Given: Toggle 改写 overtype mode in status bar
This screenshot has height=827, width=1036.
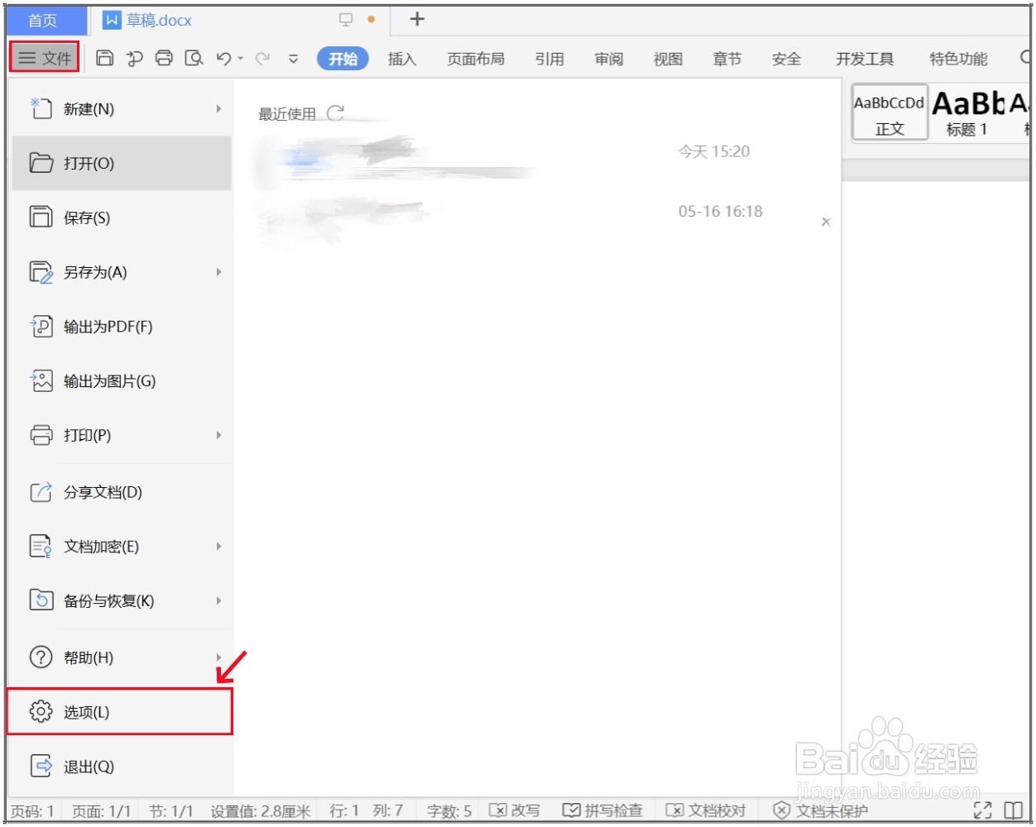Looking at the screenshot, I should [x=515, y=810].
